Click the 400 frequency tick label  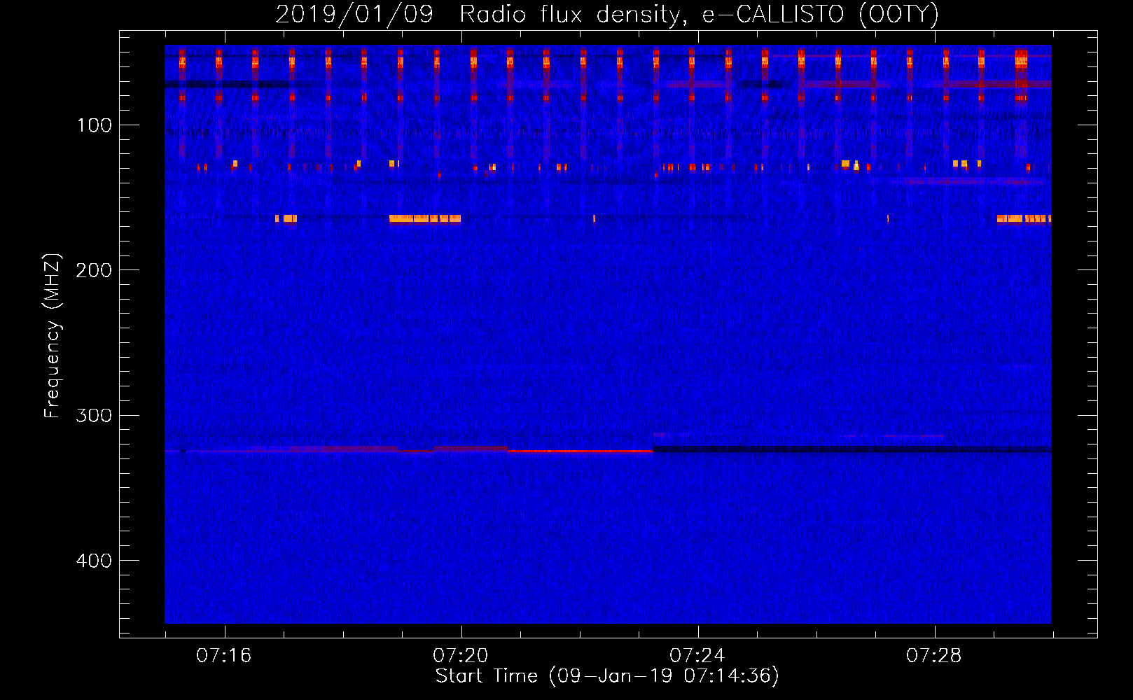(x=95, y=561)
